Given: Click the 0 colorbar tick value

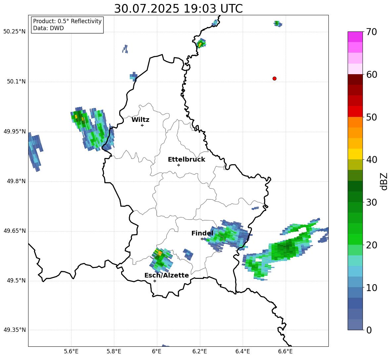Looking at the screenshot, I should pos(369,330).
